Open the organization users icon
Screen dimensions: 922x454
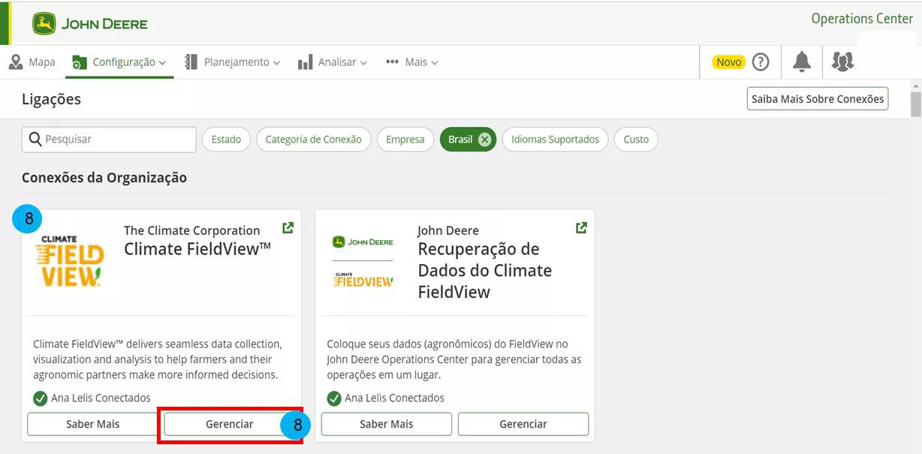842,62
